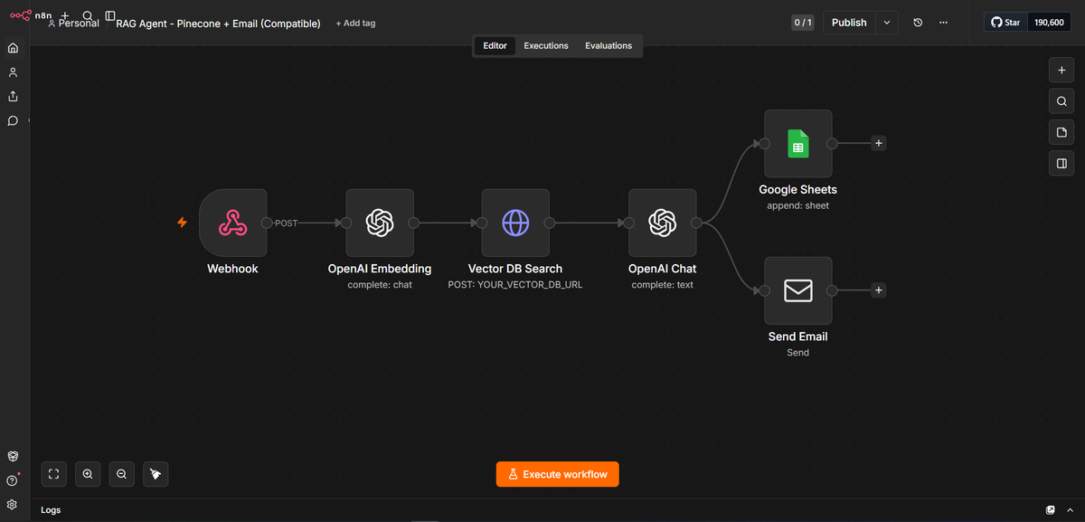Select the Vector DB Search node

(x=515, y=223)
